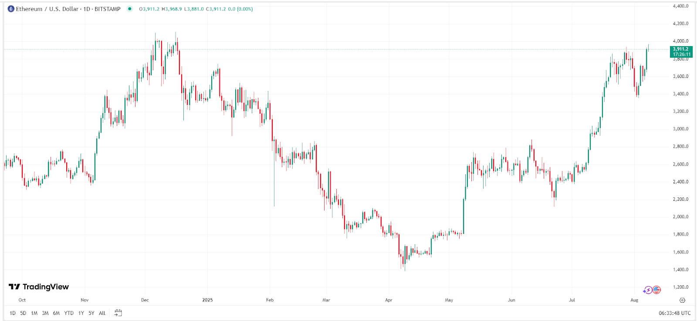Select the 5Y timeframe tab

click(x=91, y=313)
